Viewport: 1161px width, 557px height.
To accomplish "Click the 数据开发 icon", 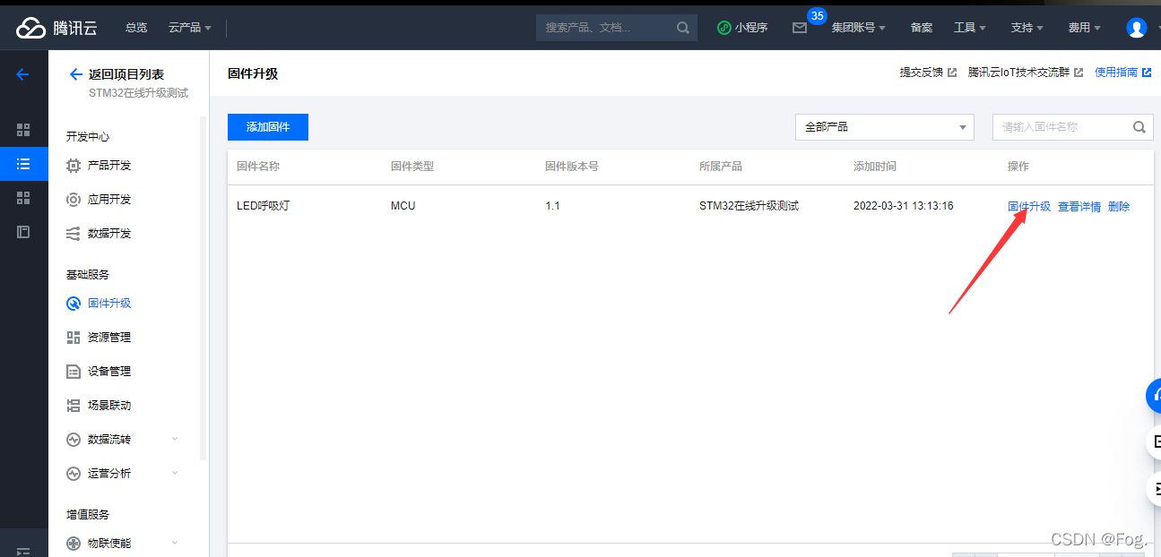I will pos(74,234).
